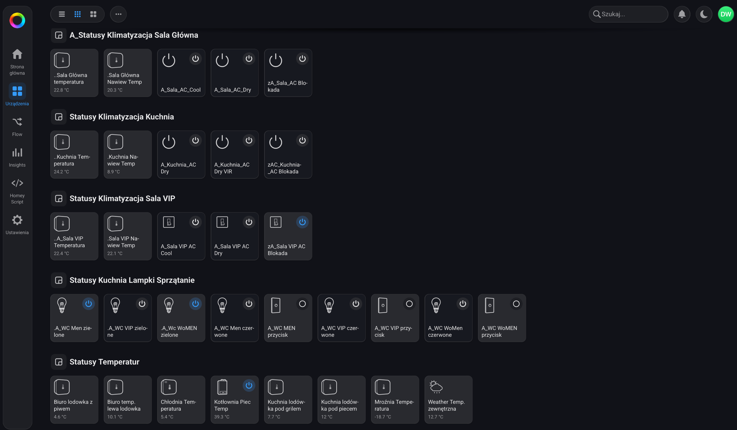
Task: Click the Homey rainbow logo
Action: [17, 20]
